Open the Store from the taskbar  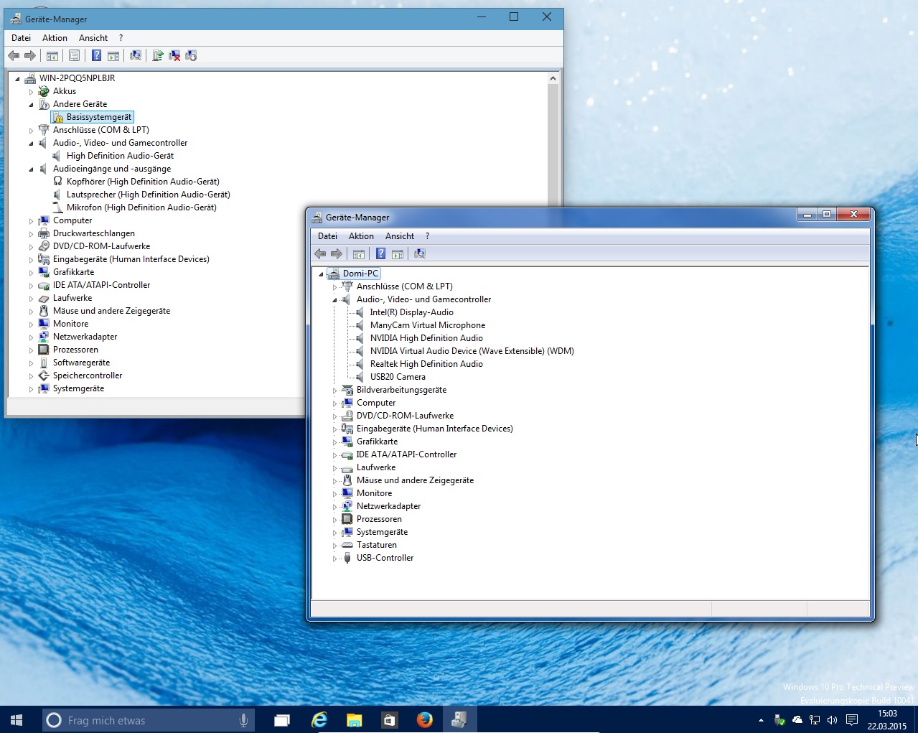[x=389, y=720]
